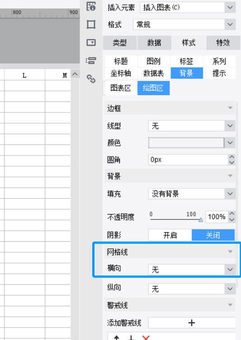Expand the 横向 gridline dropdown
241x340 pixels.
192,269
